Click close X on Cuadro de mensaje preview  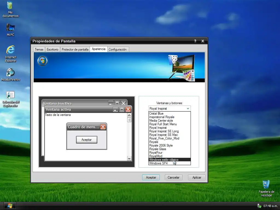pos(103,127)
